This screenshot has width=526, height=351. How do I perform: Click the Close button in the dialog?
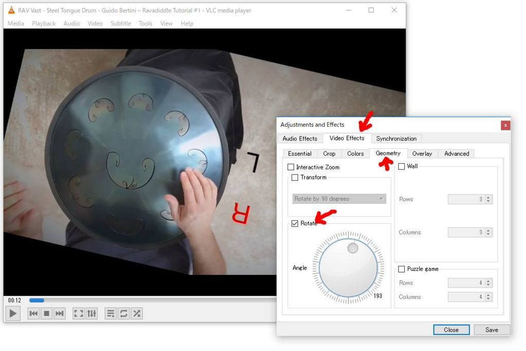tap(451, 330)
